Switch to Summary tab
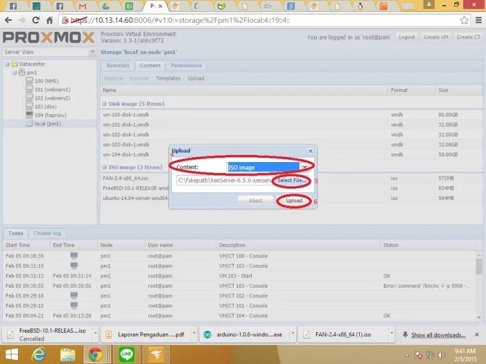The height and width of the screenshot is (364, 486). coord(118,65)
